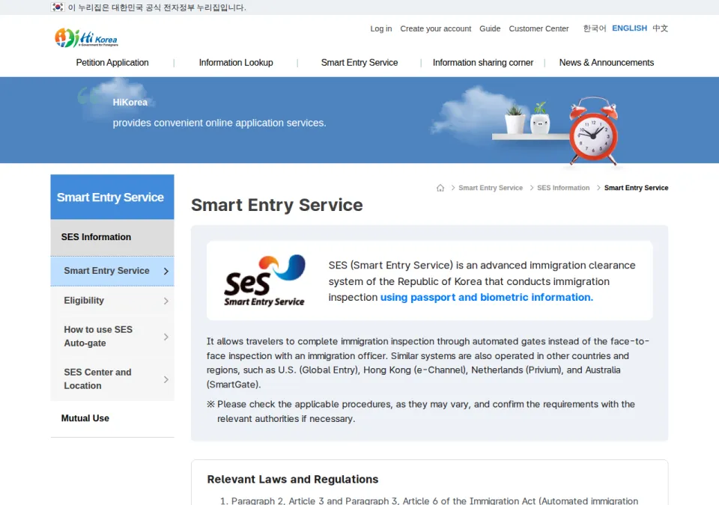Click the Immigration Act Paragraph 2 item

[x=428, y=501]
